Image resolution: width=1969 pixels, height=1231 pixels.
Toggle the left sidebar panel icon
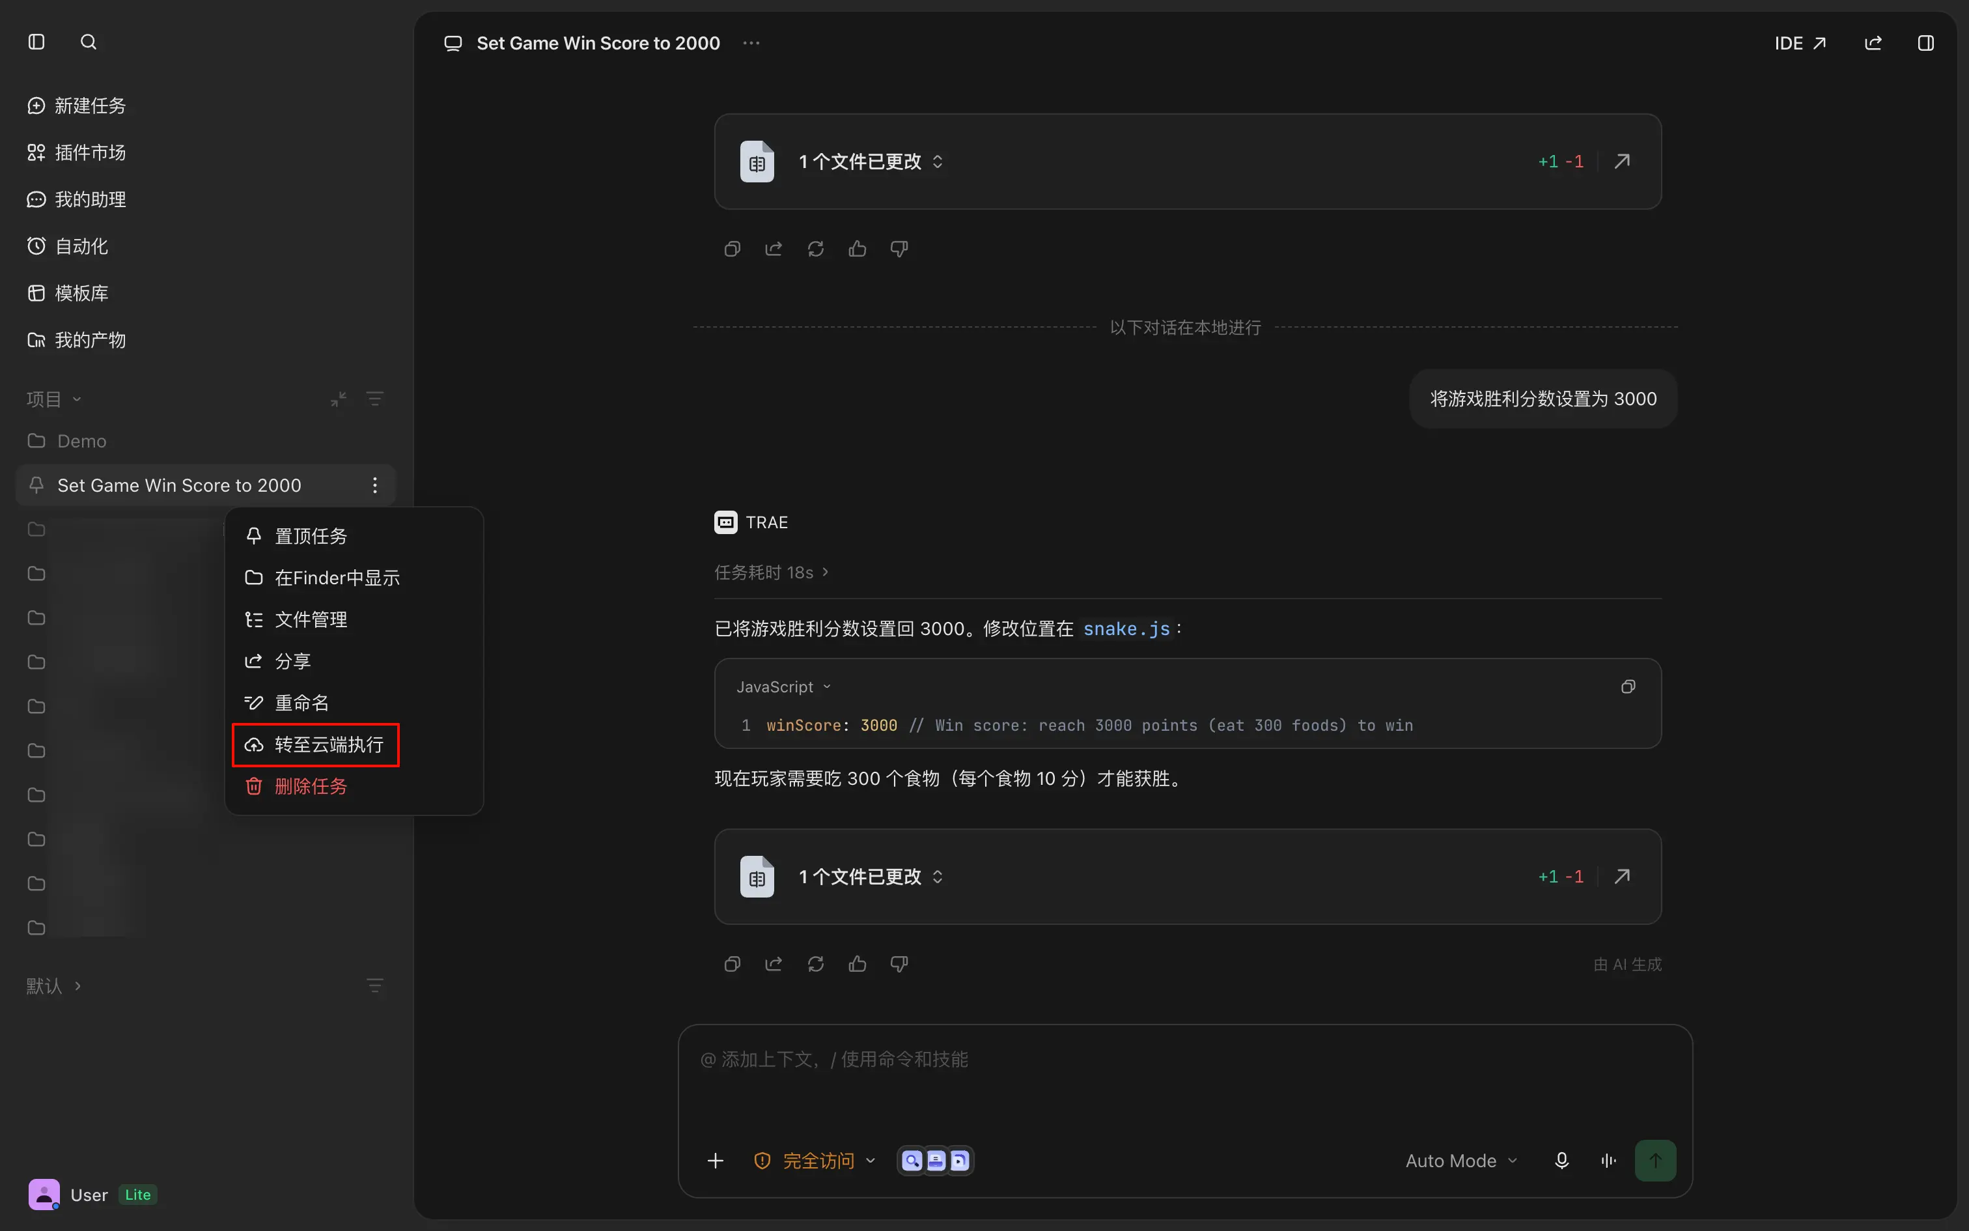point(36,42)
